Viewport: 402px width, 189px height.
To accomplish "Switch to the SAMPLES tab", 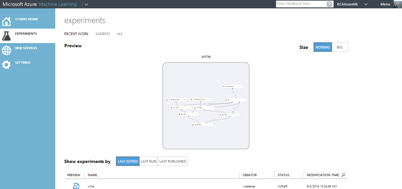I will click(103, 34).
